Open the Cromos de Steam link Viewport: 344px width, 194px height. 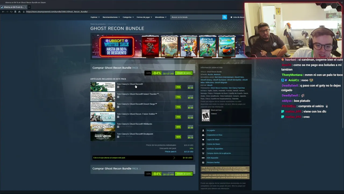point(213,144)
